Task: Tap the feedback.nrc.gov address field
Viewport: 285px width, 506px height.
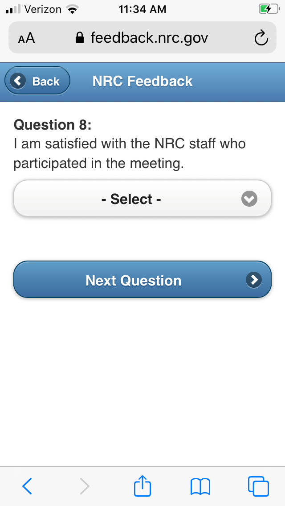Action: (x=149, y=38)
